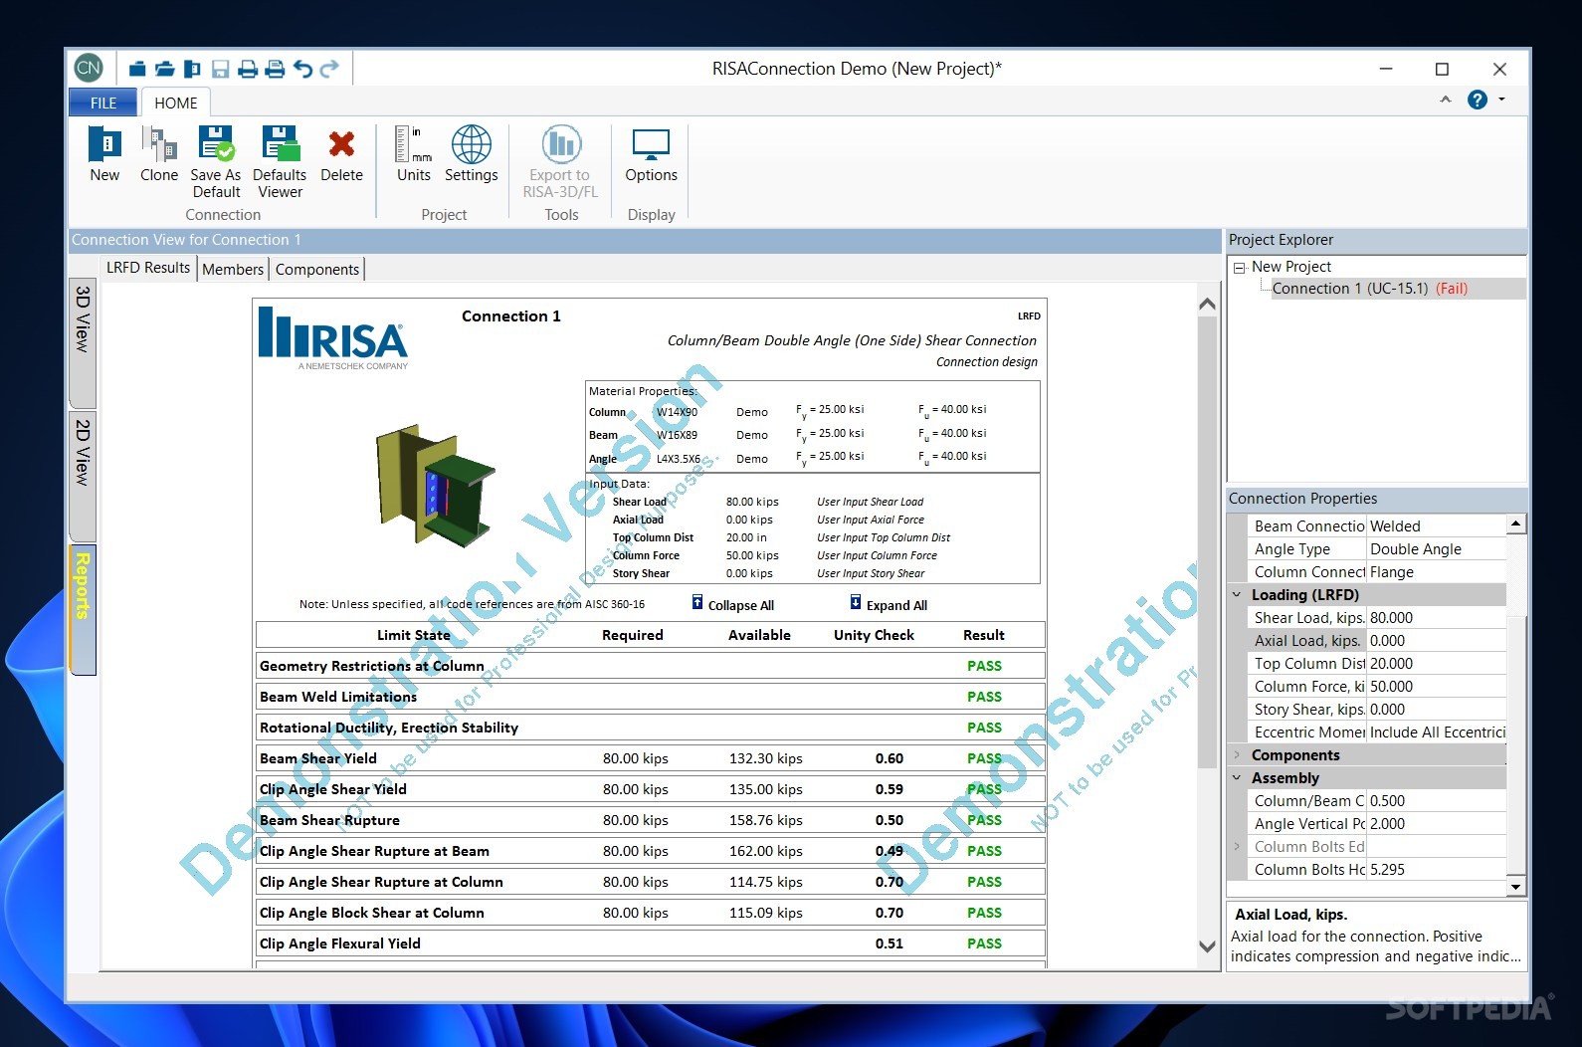Edit the Column Force value 50.000
1582x1047 pixels.
click(x=1437, y=687)
